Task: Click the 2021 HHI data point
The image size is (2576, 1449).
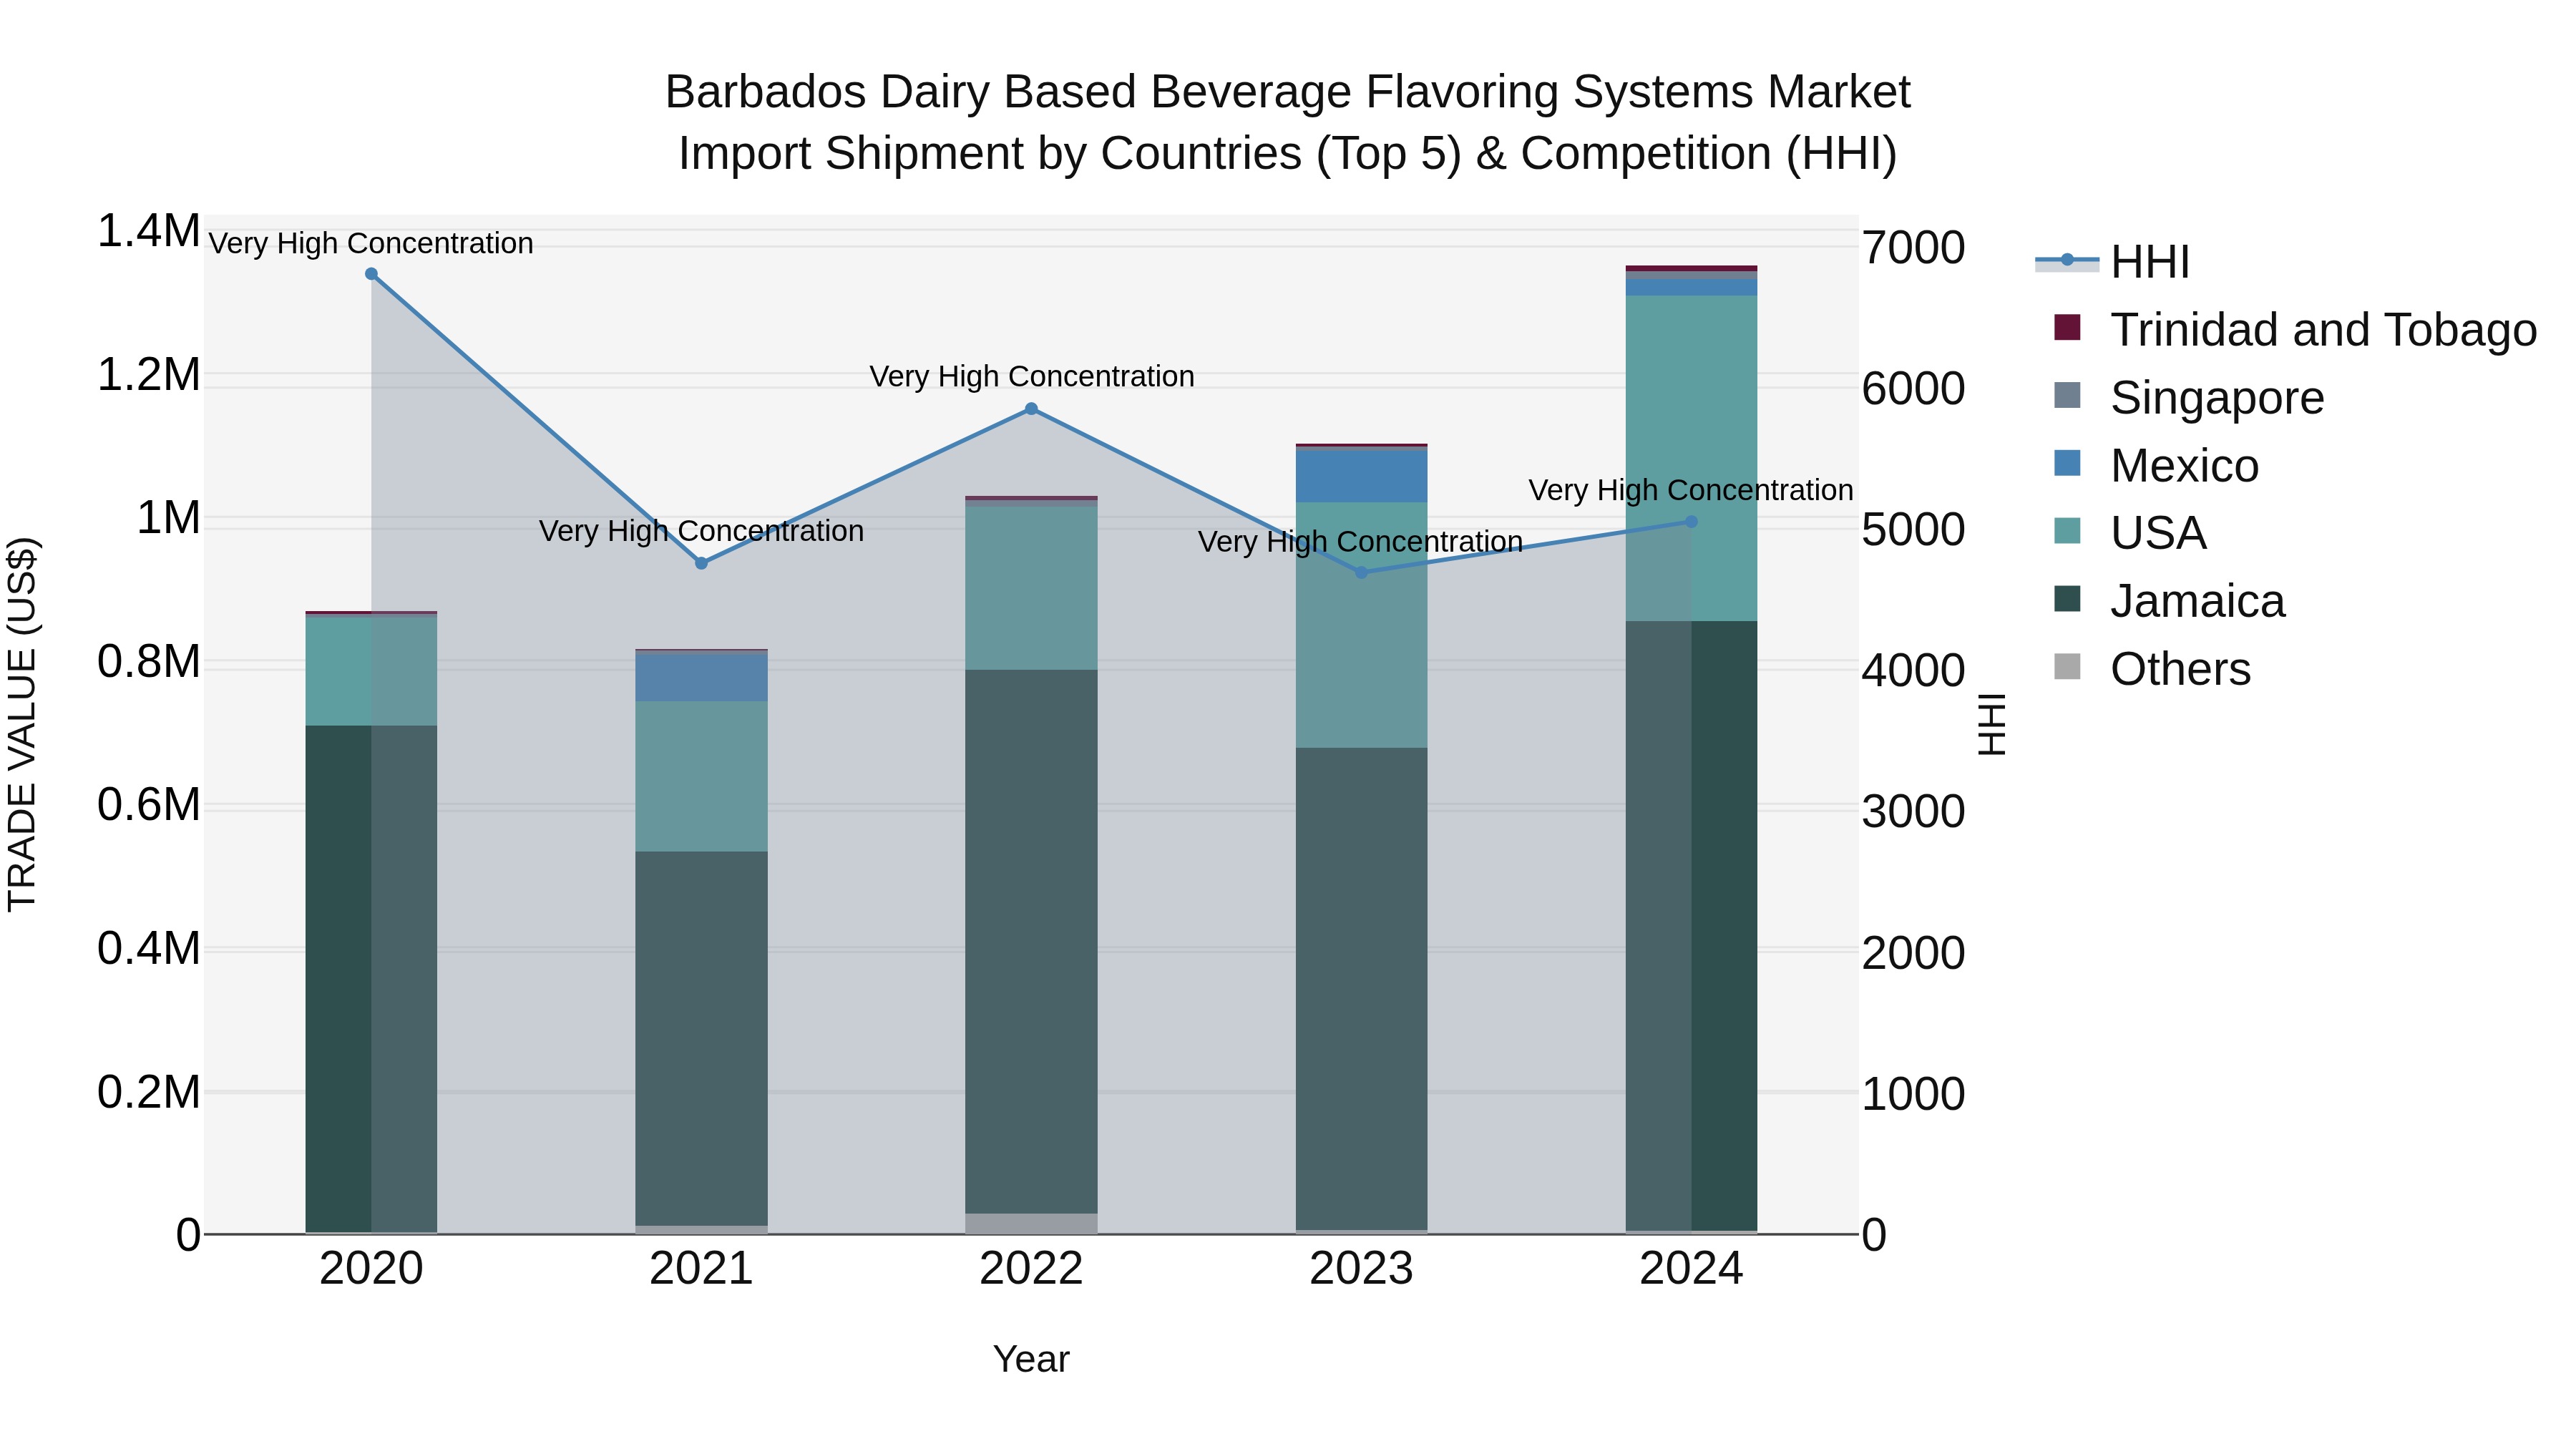Action: 701,563
